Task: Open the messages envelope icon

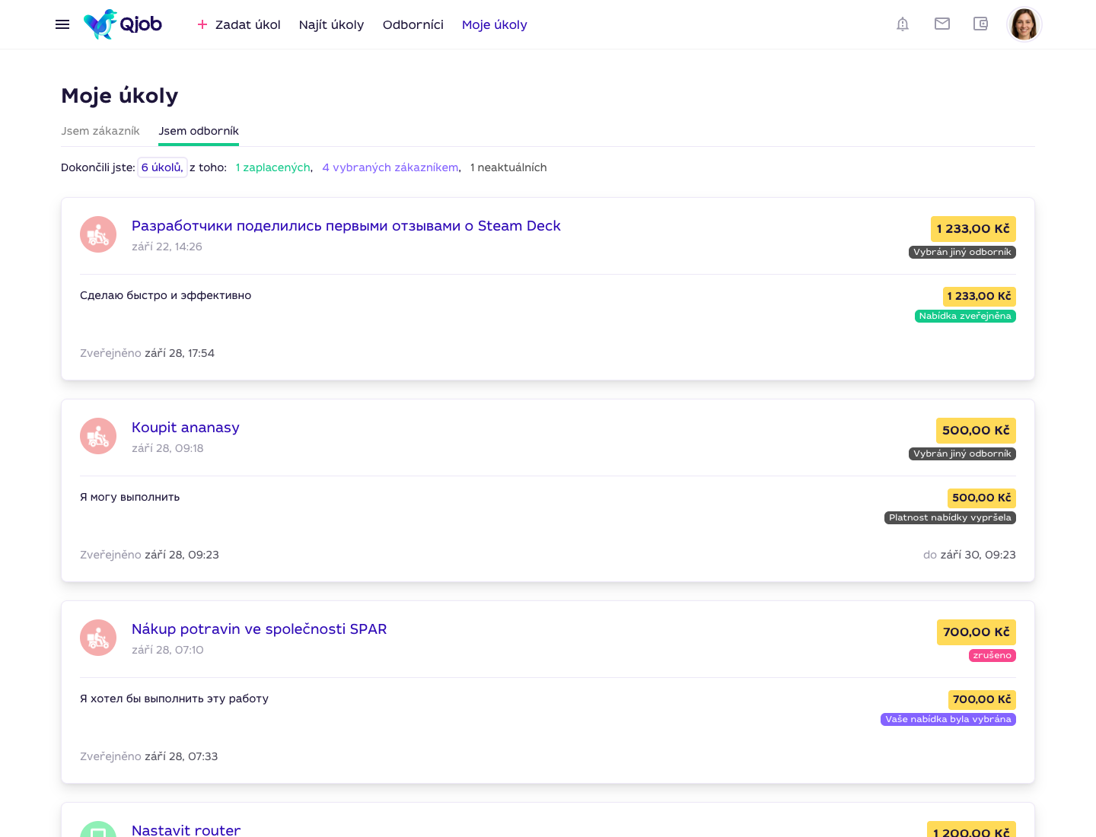Action: [x=942, y=24]
